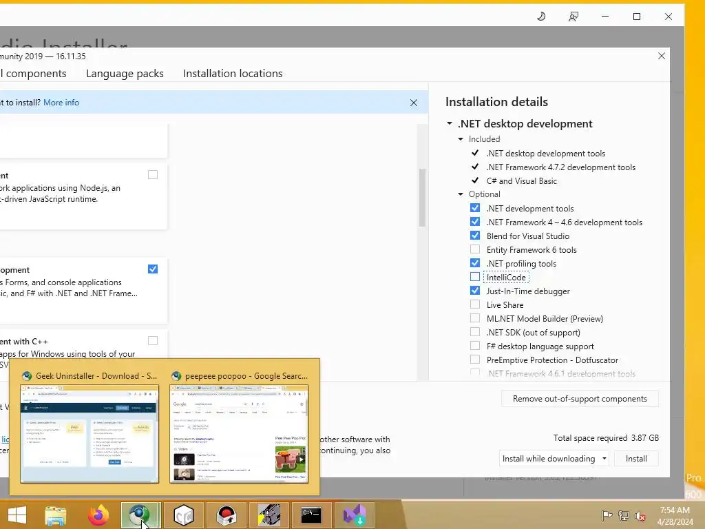
Task: Select C# and Visual Basic row
Action: click(522, 181)
